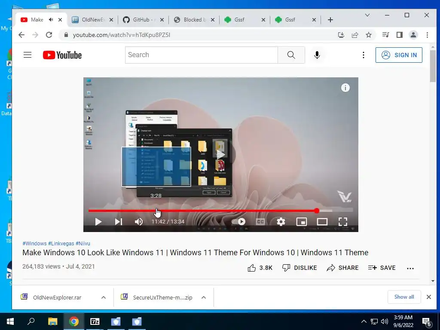This screenshot has height=330, width=440.
Task: Close the GitHub tab
Action: point(162,20)
